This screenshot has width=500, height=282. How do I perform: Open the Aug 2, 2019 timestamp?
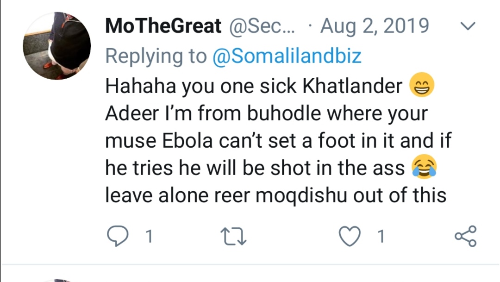pyautogui.click(x=375, y=26)
